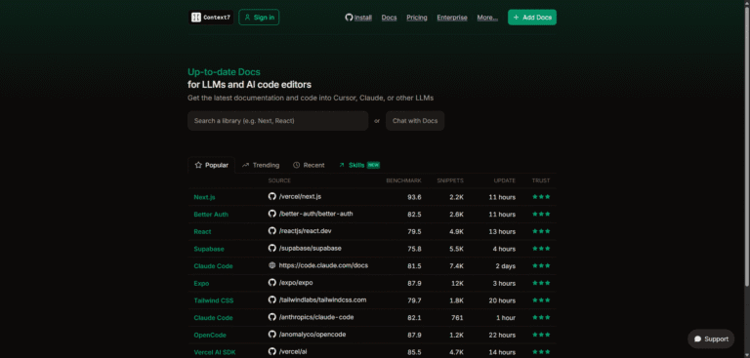Viewport: 750px width, 358px height.
Task: Click update value 2 days
Action: tap(505, 265)
